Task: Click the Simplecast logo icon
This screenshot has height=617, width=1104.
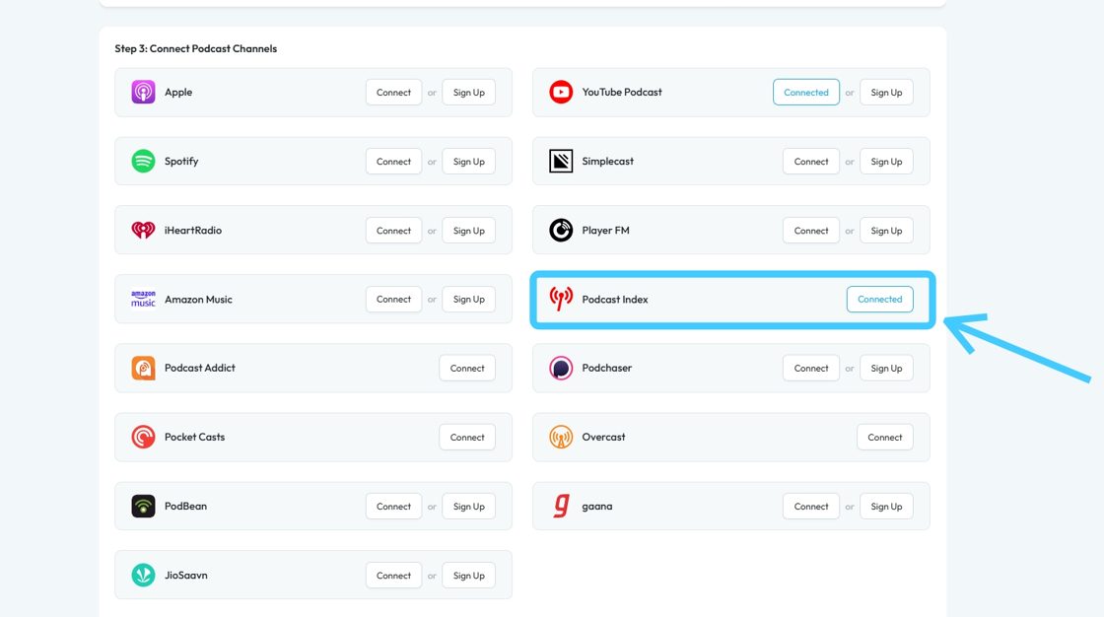Action: pos(561,162)
